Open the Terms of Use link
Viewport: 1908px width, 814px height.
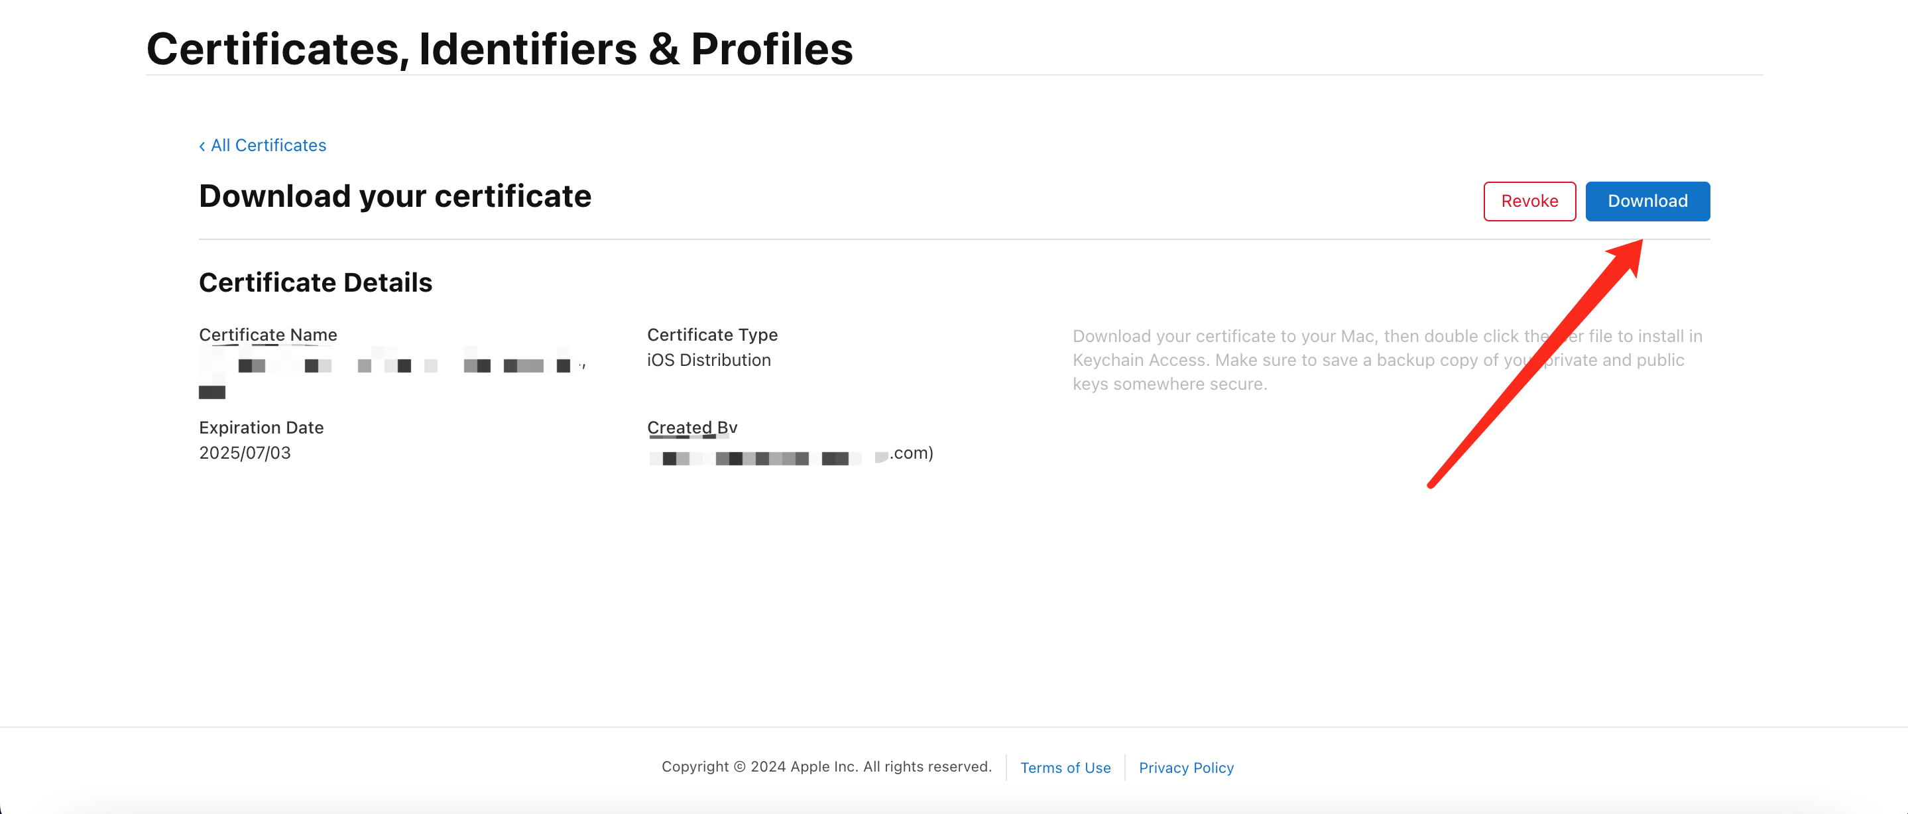click(1065, 768)
